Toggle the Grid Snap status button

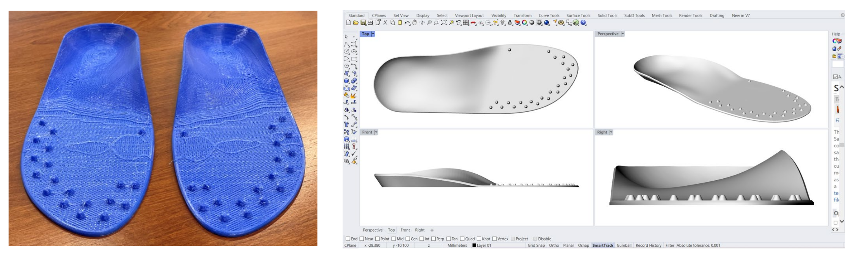click(536, 246)
